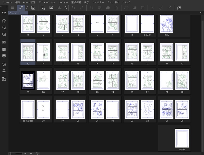
Task: Select the page 19 thumbnail
Action: tap(28, 52)
